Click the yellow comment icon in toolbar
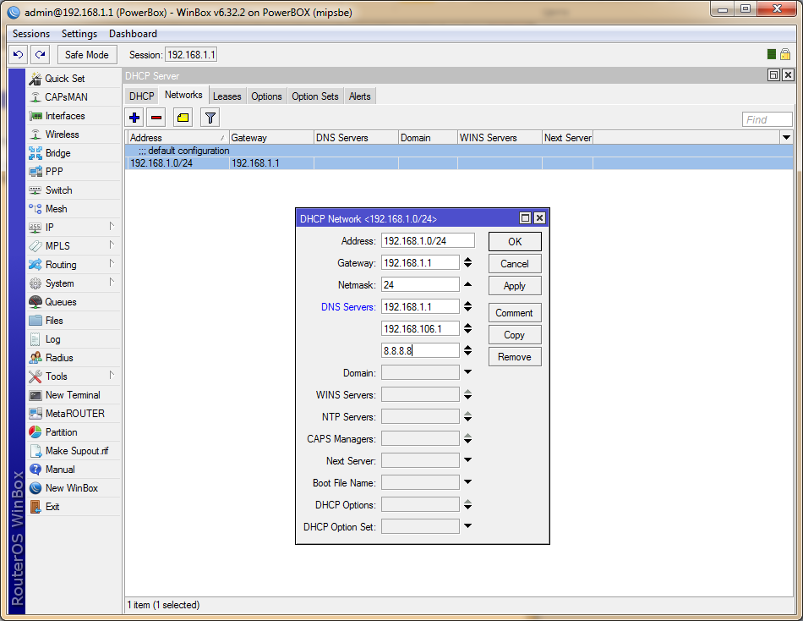803x621 pixels. pos(183,118)
